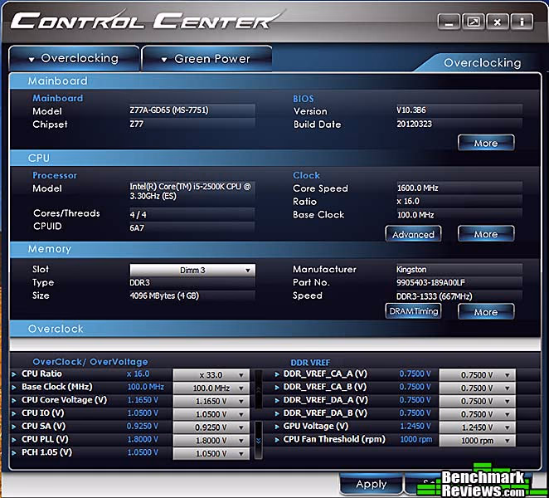Select the core speed 1600.0 MHz value
Image resolution: width=549 pixels, height=498 pixels.
pyautogui.click(x=417, y=188)
